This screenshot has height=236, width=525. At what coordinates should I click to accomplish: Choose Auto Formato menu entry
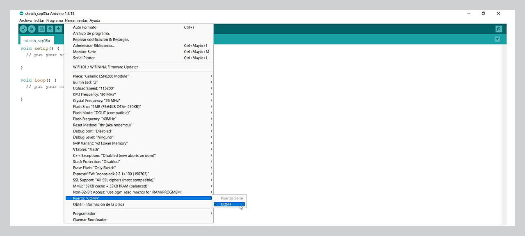tap(139, 27)
